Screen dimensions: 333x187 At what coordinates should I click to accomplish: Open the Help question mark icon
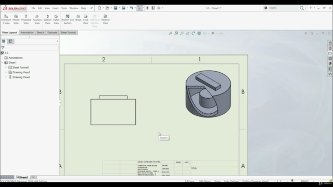tap(311, 8)
